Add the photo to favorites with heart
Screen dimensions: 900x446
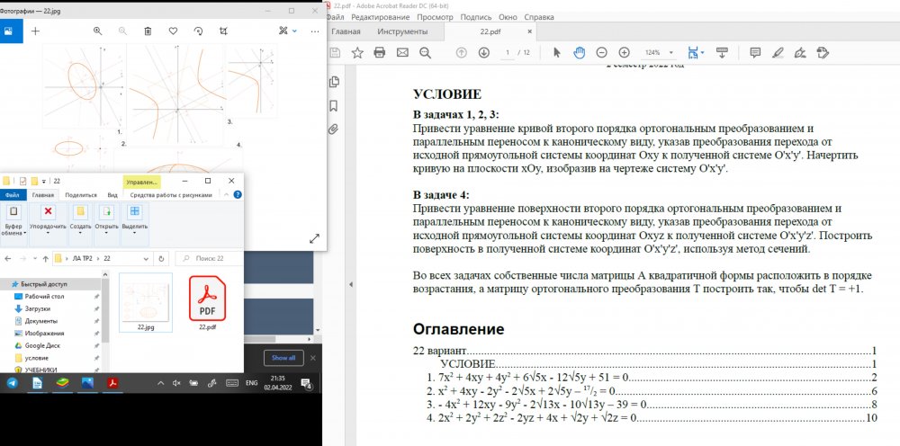click(173, 31)
